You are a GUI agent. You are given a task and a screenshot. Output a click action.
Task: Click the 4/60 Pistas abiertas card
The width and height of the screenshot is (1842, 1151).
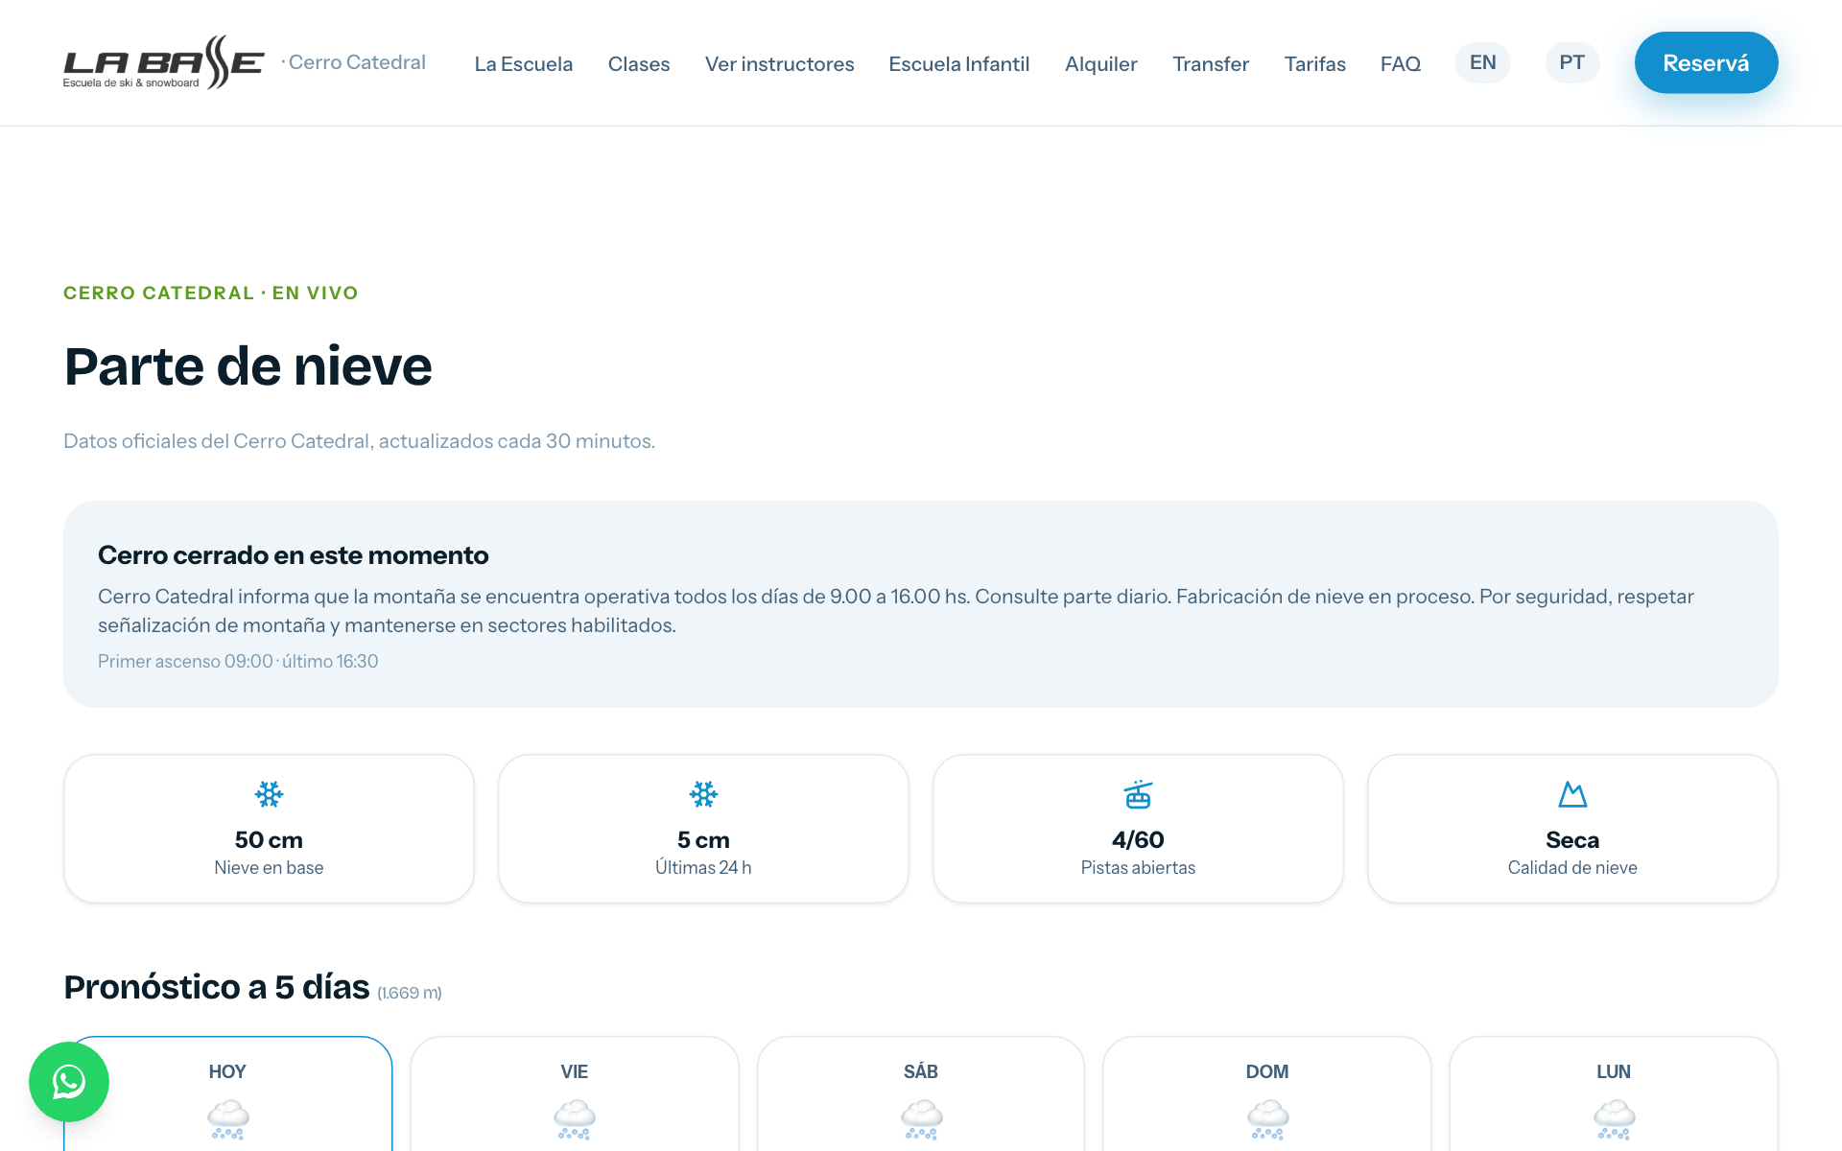pos(1138,829)
